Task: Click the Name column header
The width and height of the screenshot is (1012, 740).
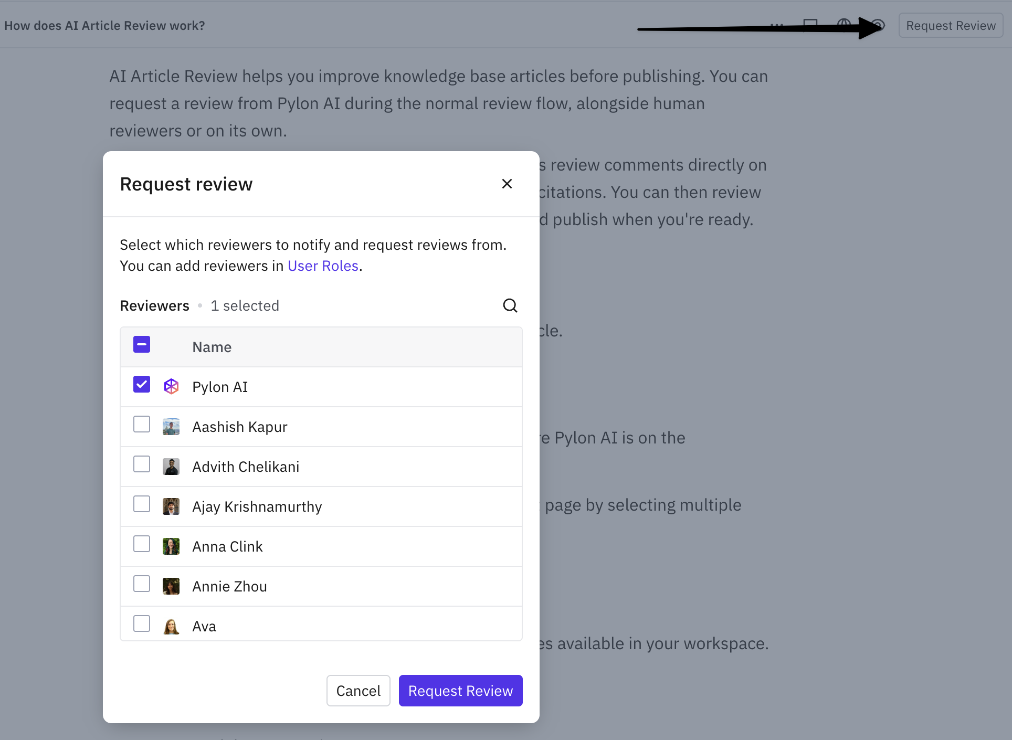Action: [x=212, y=347]
